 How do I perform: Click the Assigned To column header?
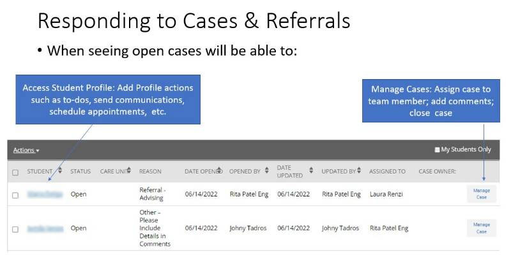click(x=387, y=172)
